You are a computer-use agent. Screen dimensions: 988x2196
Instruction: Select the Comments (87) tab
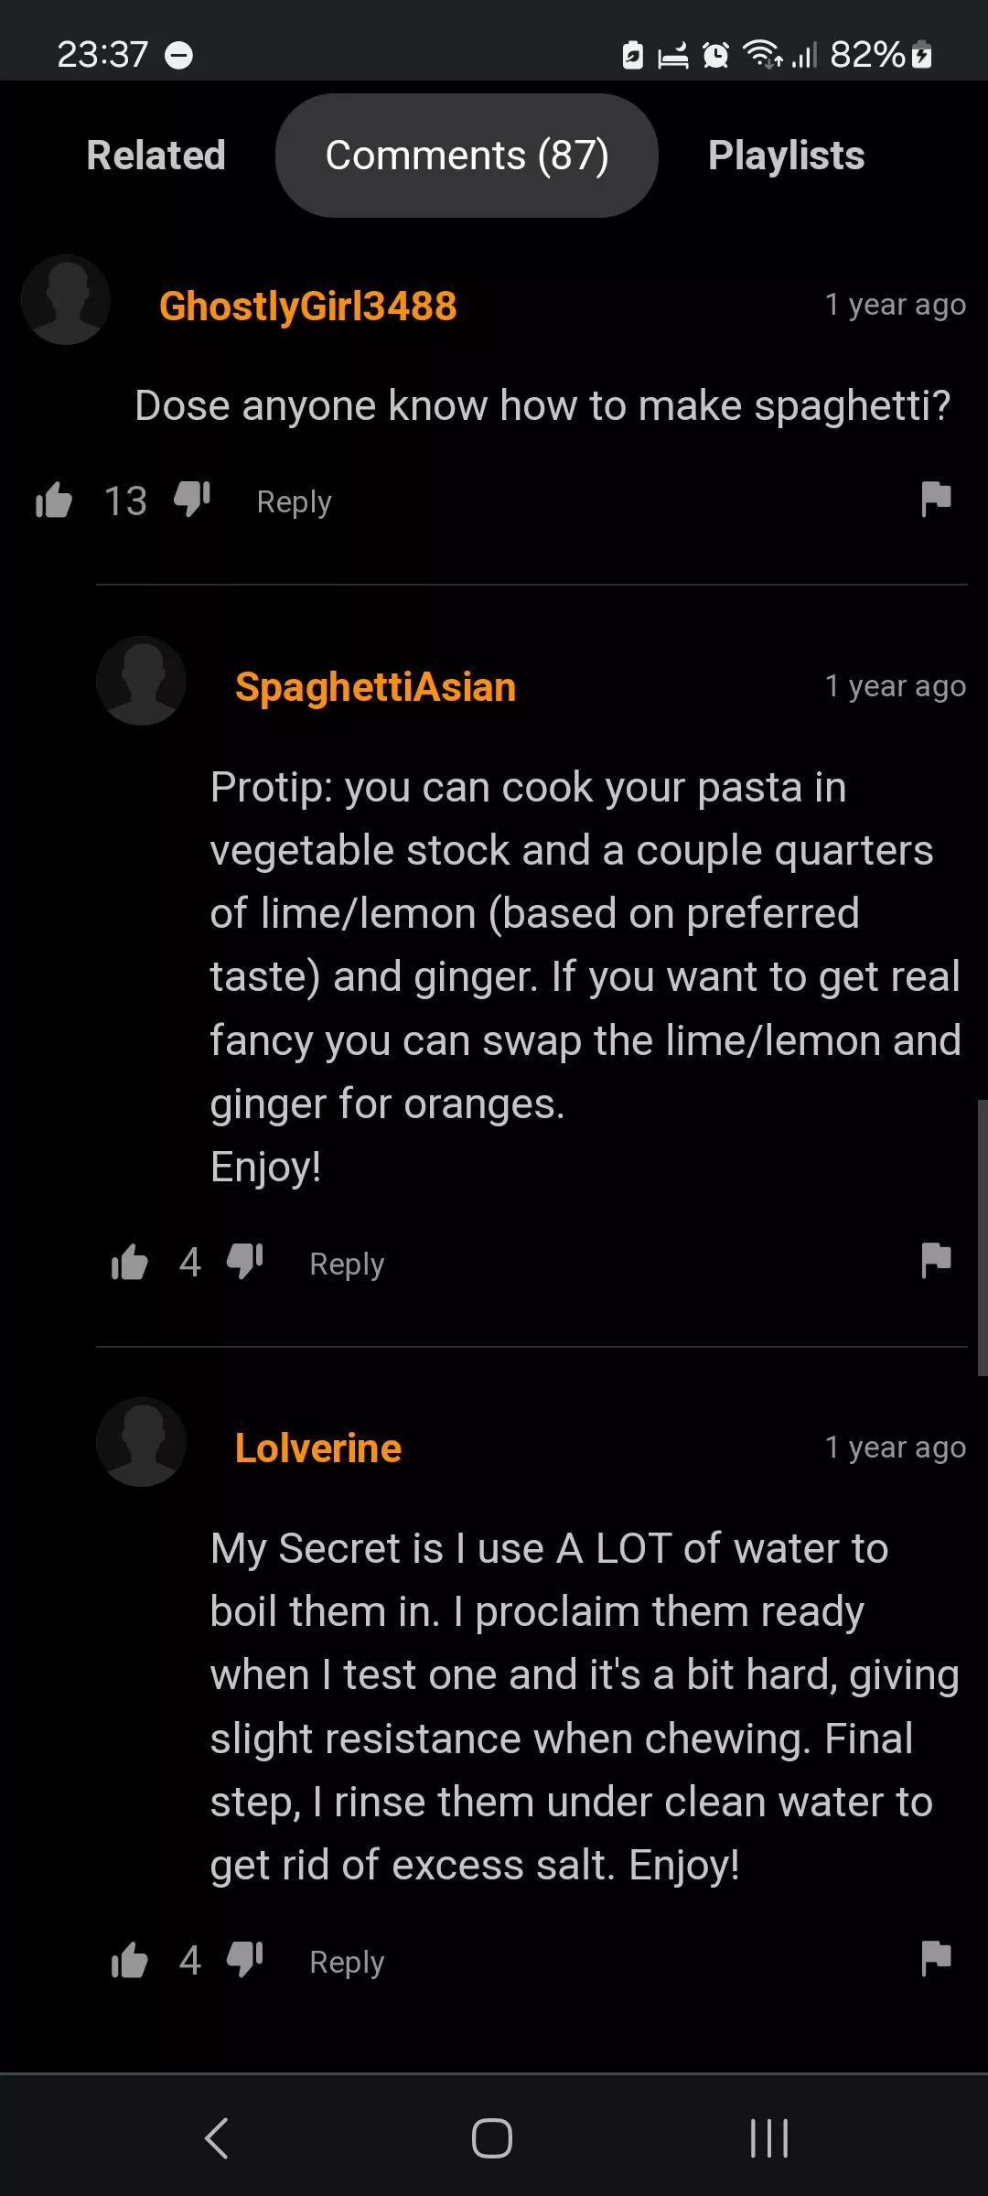467,156
